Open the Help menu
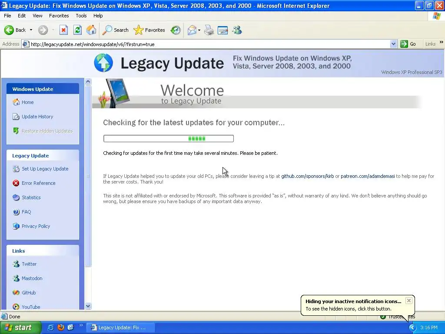The image size is (445, 334). (98, 16)
